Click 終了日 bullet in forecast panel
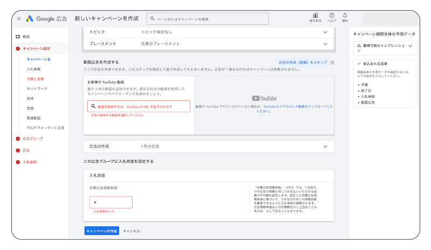This screenshot has width=431, height=250. (366, 91)
